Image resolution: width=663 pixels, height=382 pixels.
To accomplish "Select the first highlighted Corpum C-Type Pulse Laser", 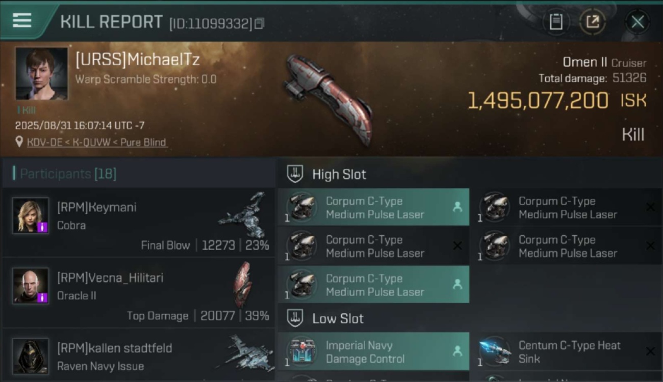I will point(373,207).
